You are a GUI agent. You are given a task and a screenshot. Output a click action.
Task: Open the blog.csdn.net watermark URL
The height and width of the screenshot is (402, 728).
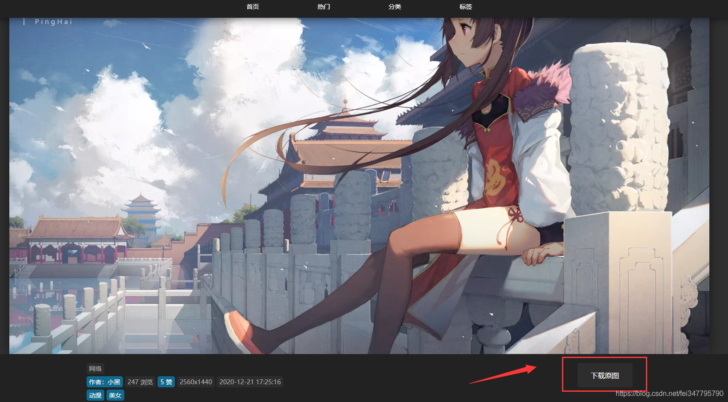click(x=669, y=394)
